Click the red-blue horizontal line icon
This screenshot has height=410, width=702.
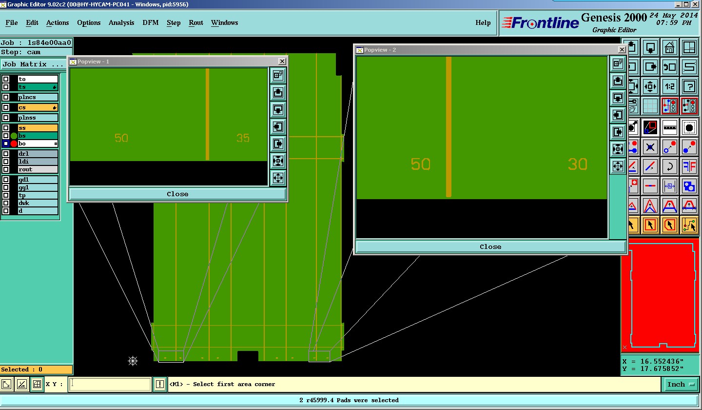click(650, 186)
